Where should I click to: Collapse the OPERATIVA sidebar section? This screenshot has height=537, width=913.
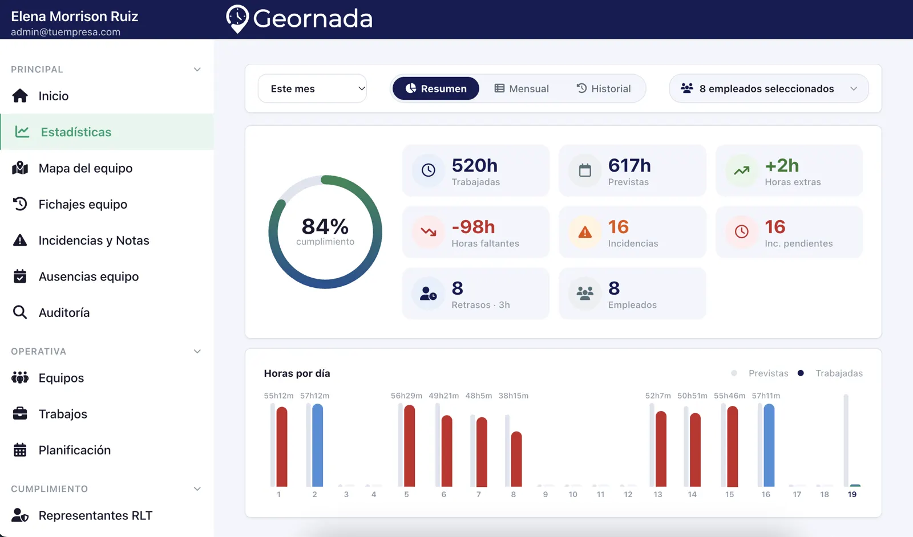pyautogui.click(x=197, y=351)
